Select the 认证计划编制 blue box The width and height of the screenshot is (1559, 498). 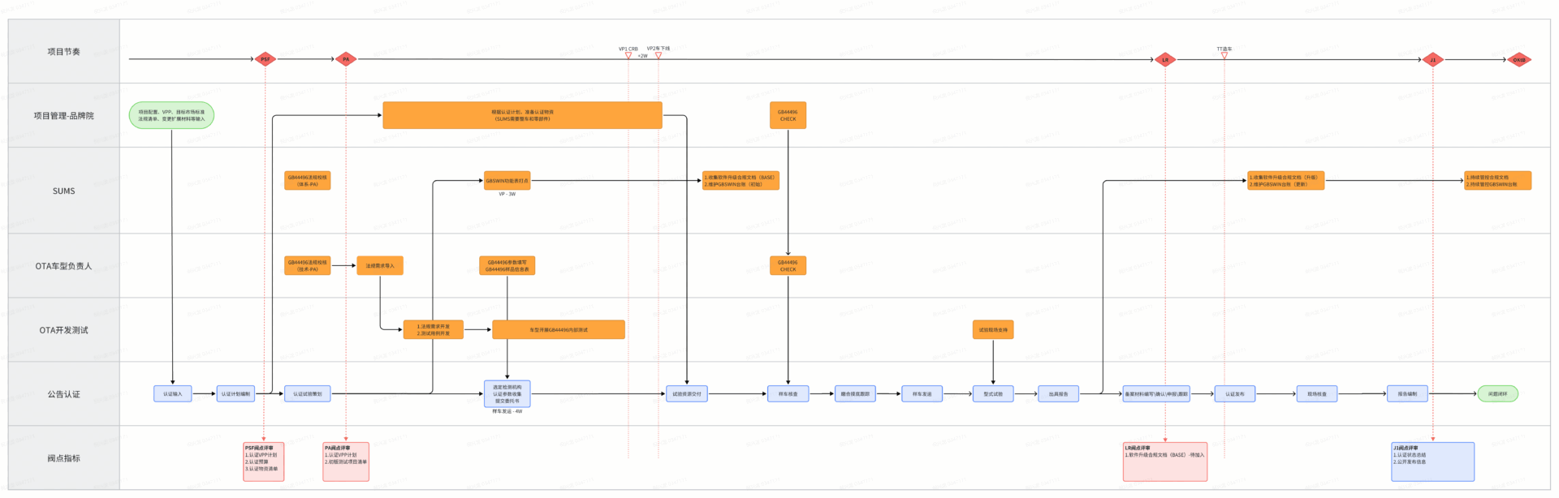click(x=236, y=393)
